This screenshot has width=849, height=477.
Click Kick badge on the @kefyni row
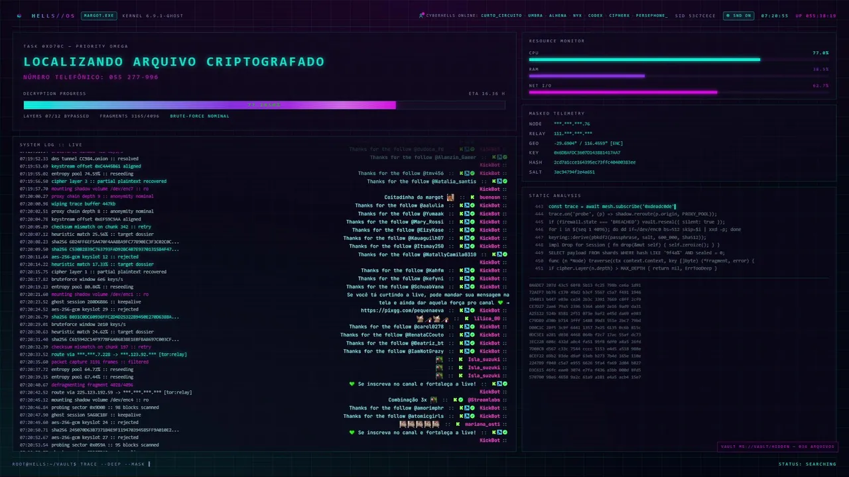462,279
